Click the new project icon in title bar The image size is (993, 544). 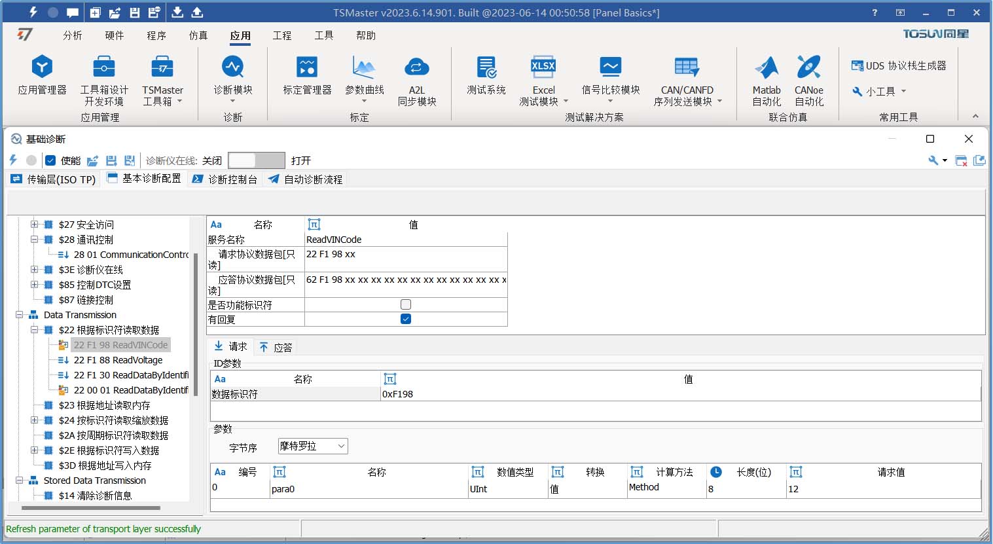95,12
